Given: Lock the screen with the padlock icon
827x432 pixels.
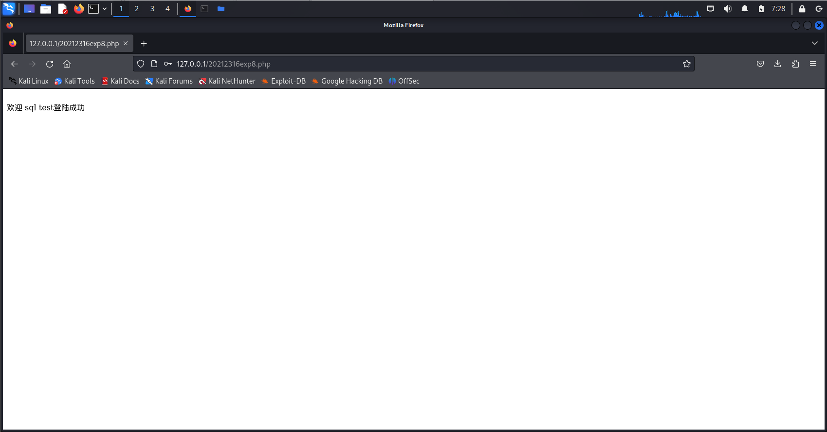Looking at the screenshot, I should tap(802, 9).
